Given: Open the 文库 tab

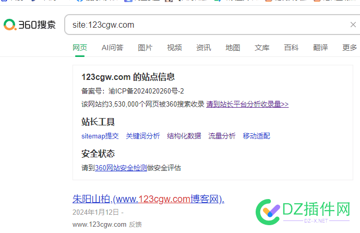Looking at the screenshot, I should [262, 48].
